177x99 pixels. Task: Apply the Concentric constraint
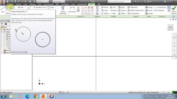click(x=89, y=7)
